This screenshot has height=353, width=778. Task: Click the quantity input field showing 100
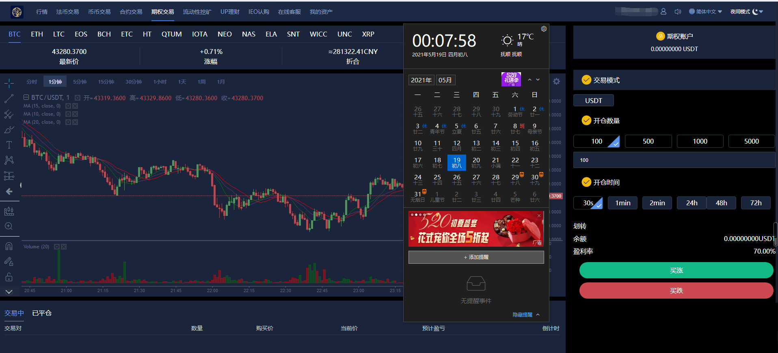point(674,160)
